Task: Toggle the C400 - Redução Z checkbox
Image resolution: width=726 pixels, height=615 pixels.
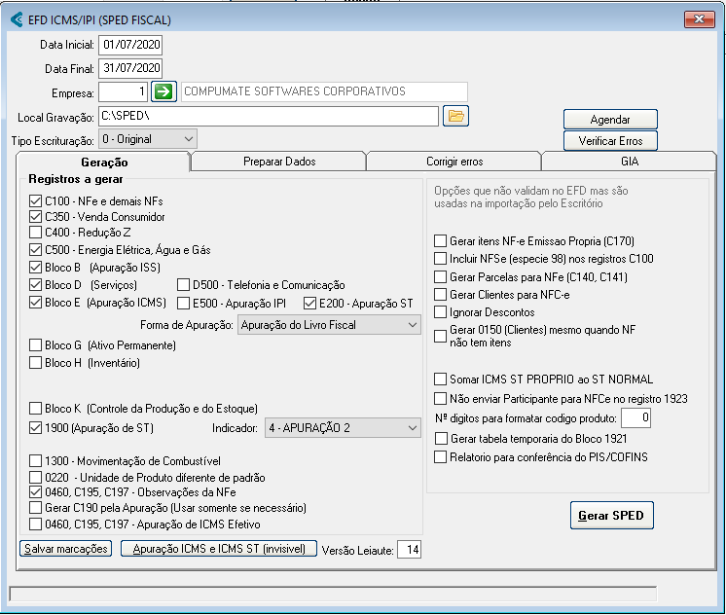Action: [x=36, y=234]
